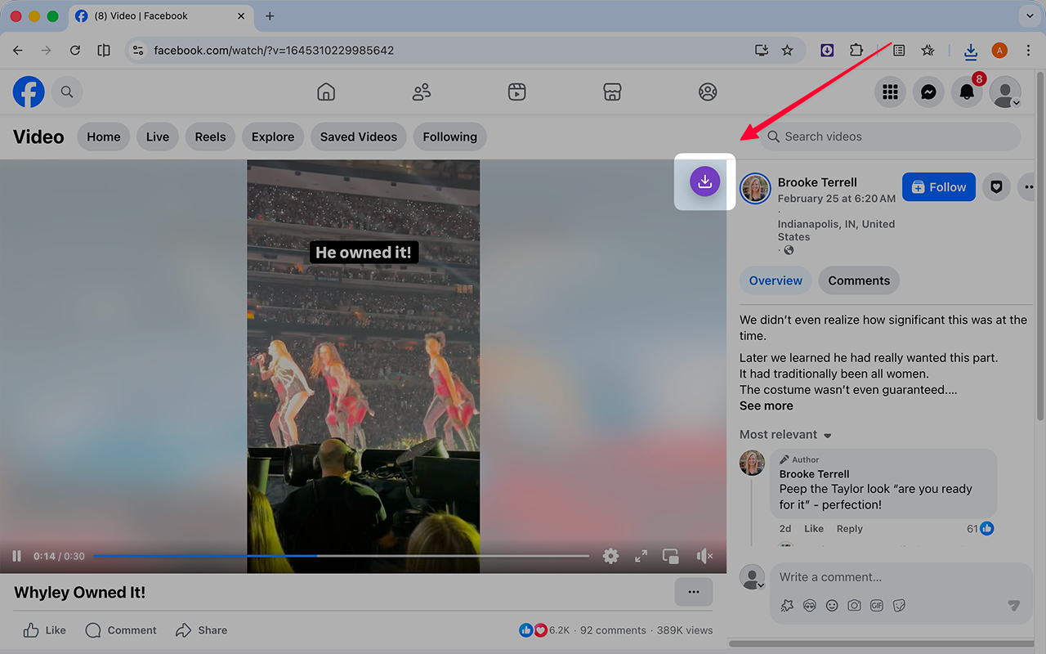Open Messenger chats icon
Screen dimensions: 1046x654
[928, 92]
